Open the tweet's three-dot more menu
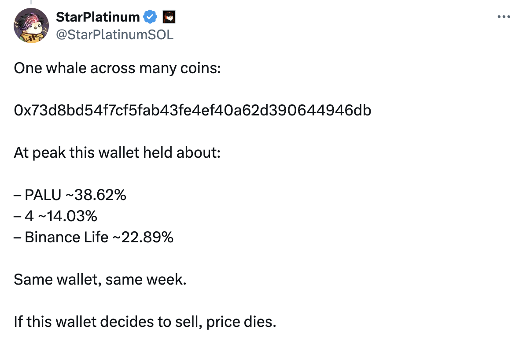The image size is (523, 341). tap(504, 17)
